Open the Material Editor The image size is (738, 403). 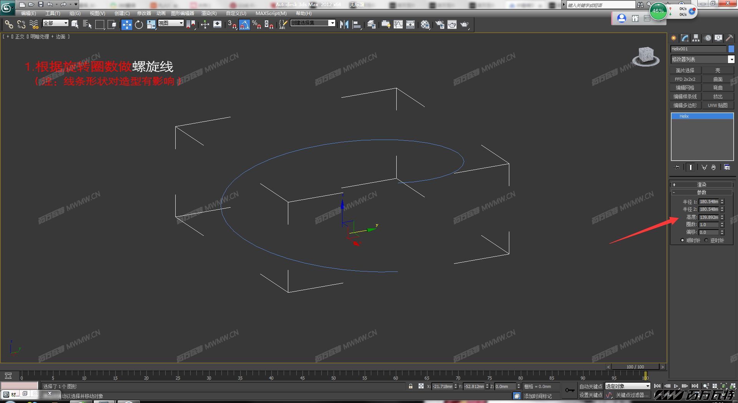pos(425,25)
